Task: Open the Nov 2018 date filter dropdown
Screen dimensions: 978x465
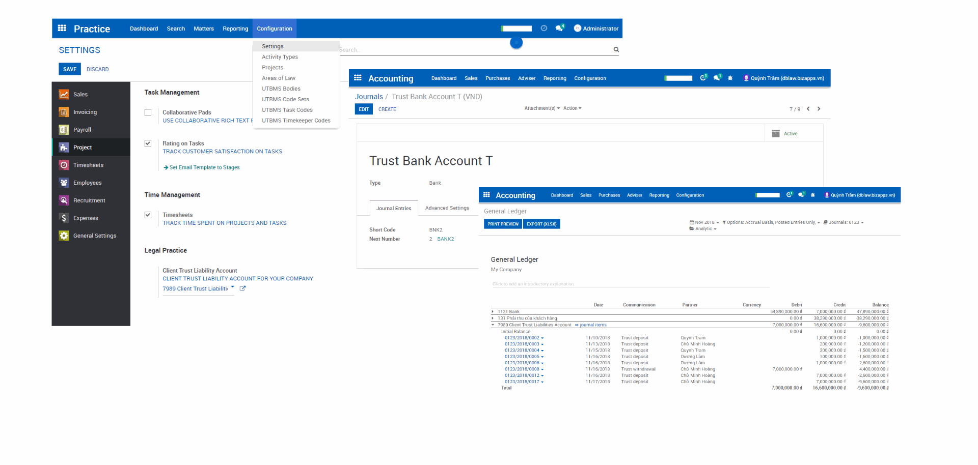Action: pyautogui.click(x=704, y=222)
